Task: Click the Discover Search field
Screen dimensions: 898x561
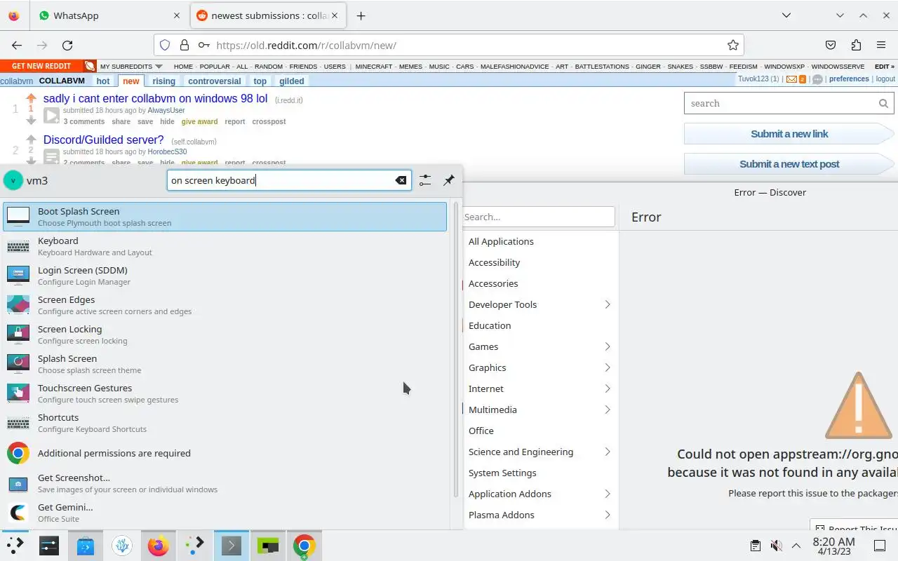Action: click(x=539, y=217)
